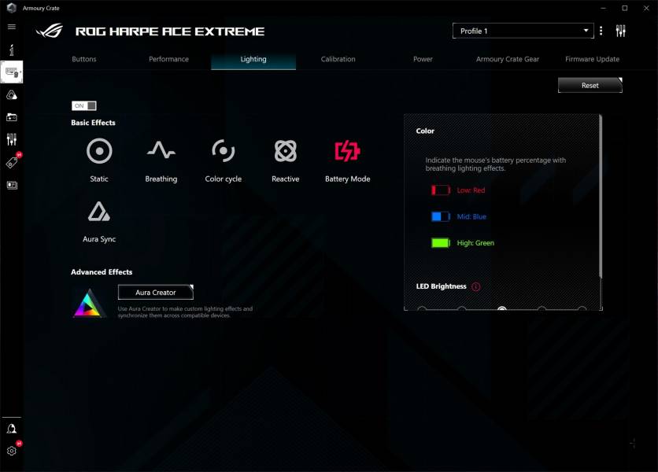658x472 pixels.
Task: Click the Reset button
Action: pos(590,85)
